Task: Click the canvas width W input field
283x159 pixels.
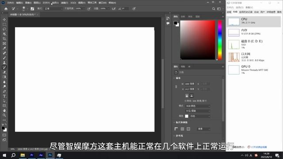Action: coord(190,84)
